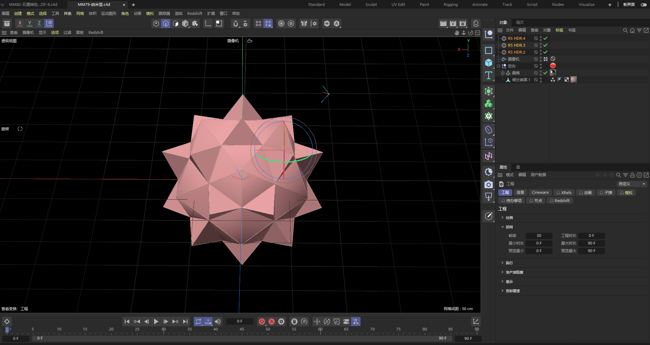Viewport: 650px width, 345px height.
Task: Click the 帧率 value field
Action: click(539, 236)
